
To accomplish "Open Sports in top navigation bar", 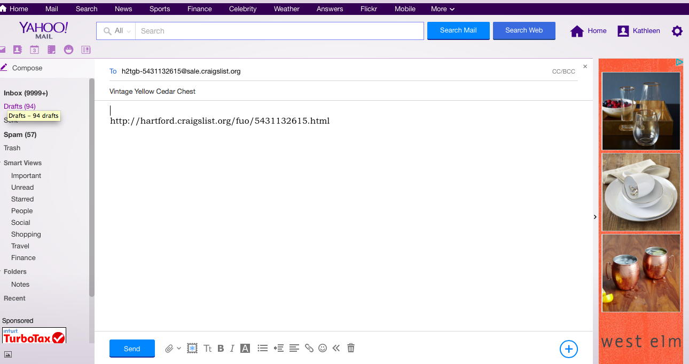I will (x=160, y=9).
